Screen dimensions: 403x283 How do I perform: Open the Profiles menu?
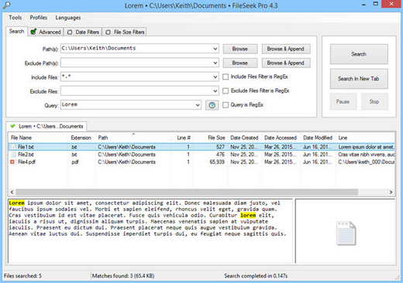click(39, 18)
